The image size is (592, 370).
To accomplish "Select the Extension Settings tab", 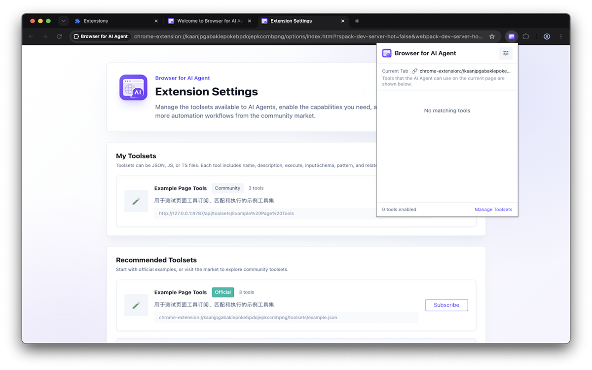I will (303, 21).
